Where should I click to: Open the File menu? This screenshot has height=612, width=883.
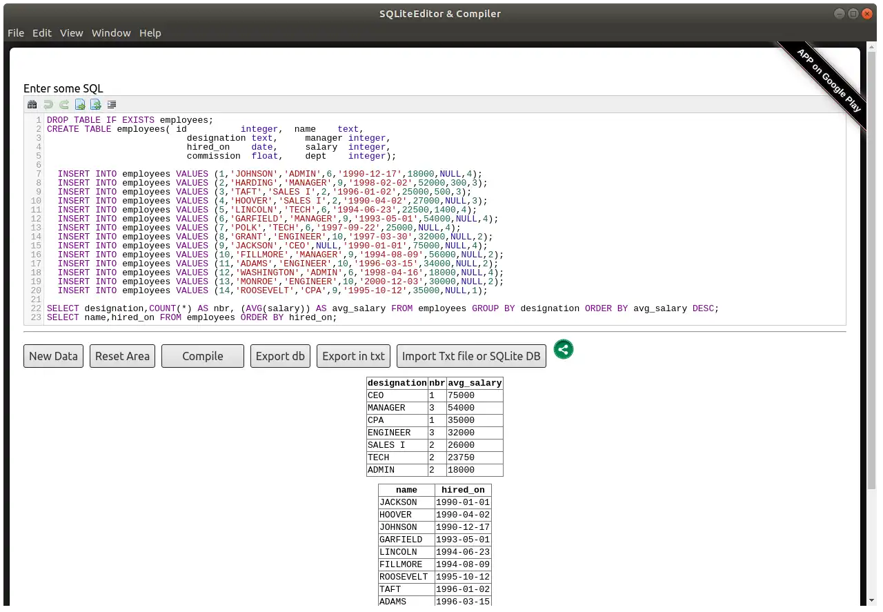(x=16, y=33)
